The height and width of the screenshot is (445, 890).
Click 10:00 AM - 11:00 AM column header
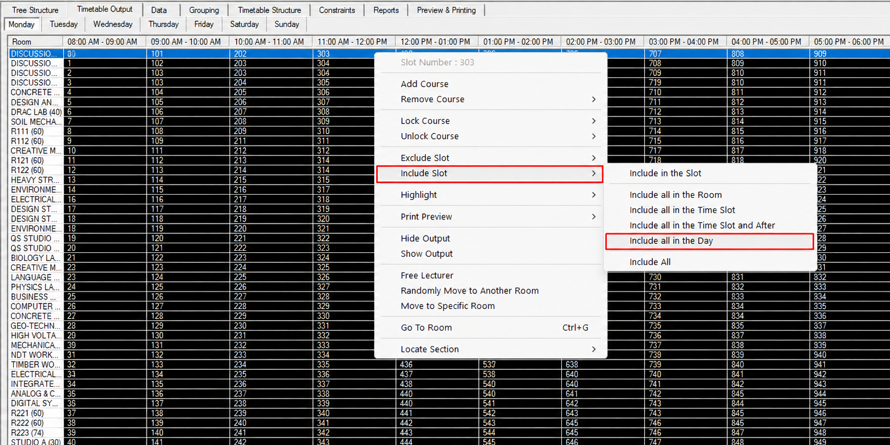(x=271, y=42)
